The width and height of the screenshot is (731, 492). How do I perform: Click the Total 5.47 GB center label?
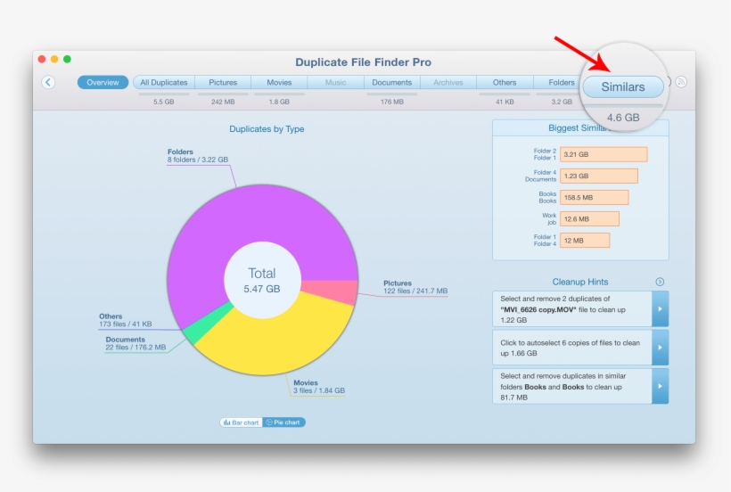(x=262, y=281)
